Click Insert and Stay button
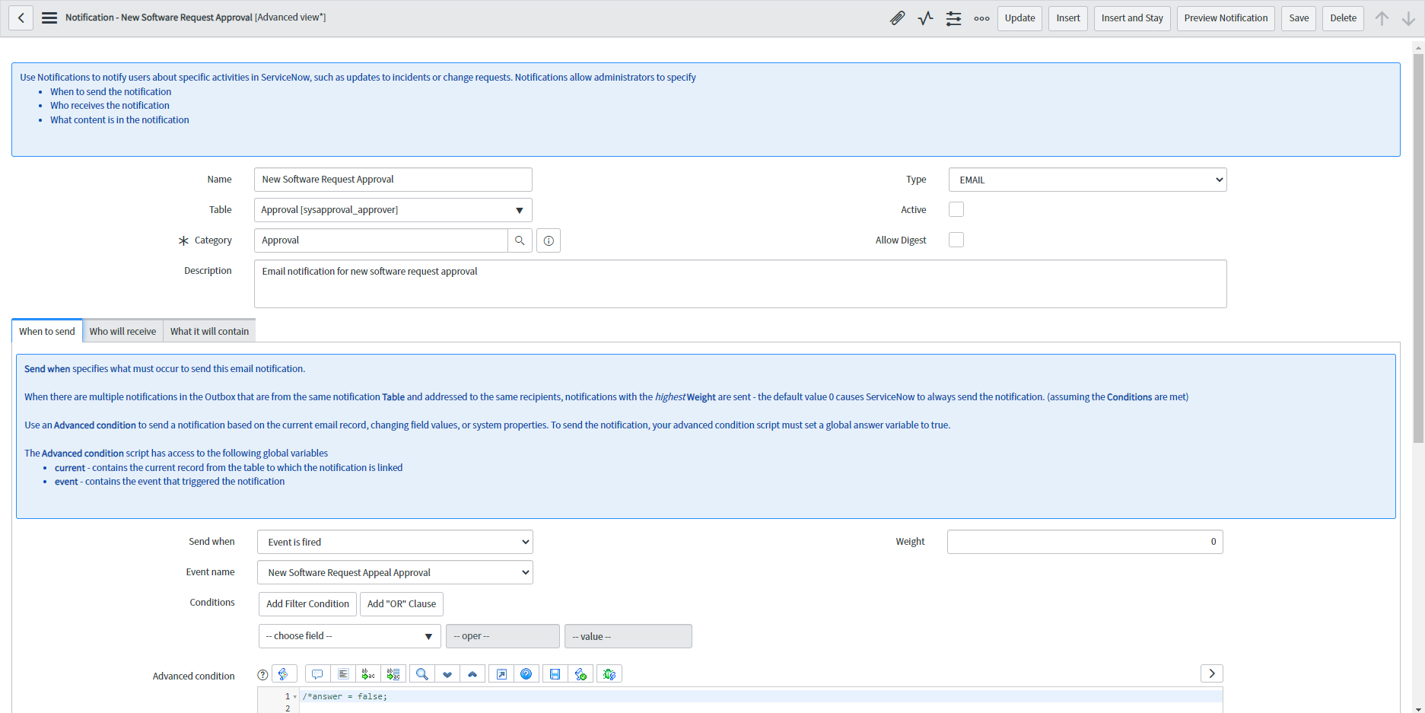 pyautogui.click(x=1132, y=18)
